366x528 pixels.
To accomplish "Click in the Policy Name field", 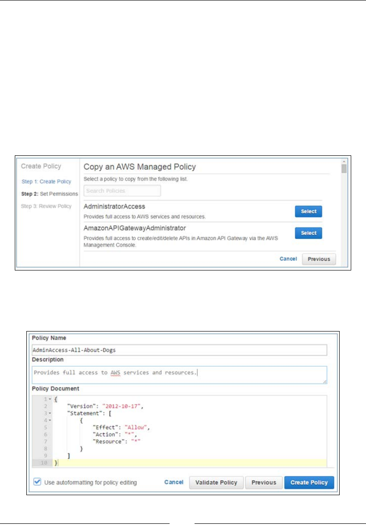I will 179,350.
